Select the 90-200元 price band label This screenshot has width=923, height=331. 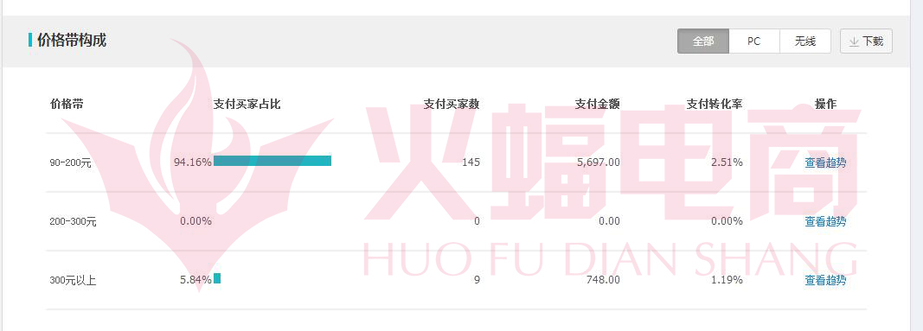pos(71,162)
